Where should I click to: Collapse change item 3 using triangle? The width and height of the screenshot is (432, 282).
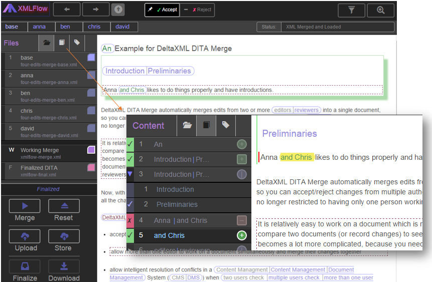(x=130, y=174)
